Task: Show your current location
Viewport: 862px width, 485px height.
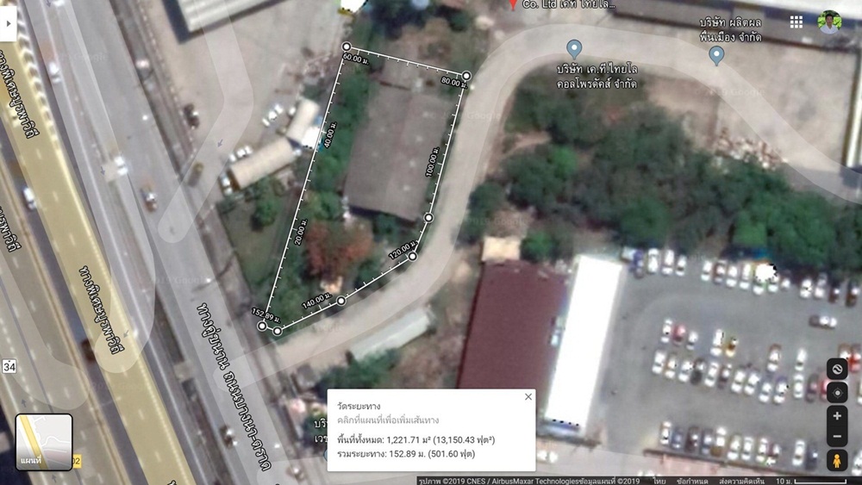Action: point(837,394)
